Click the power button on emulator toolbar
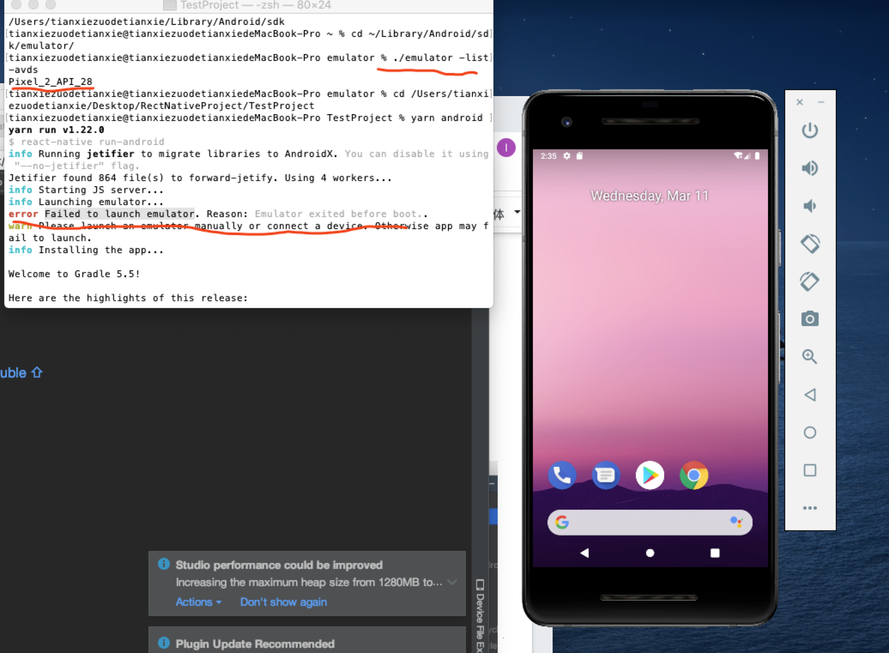 [810, 132]
